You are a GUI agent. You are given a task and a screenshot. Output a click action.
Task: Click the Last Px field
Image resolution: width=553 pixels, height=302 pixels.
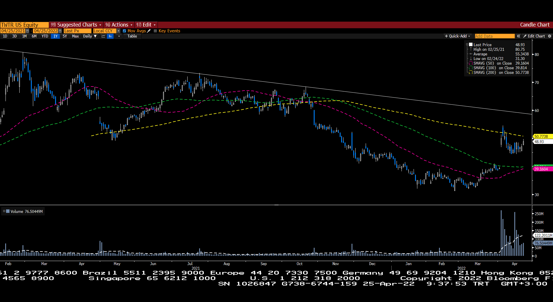pos(77,31)
